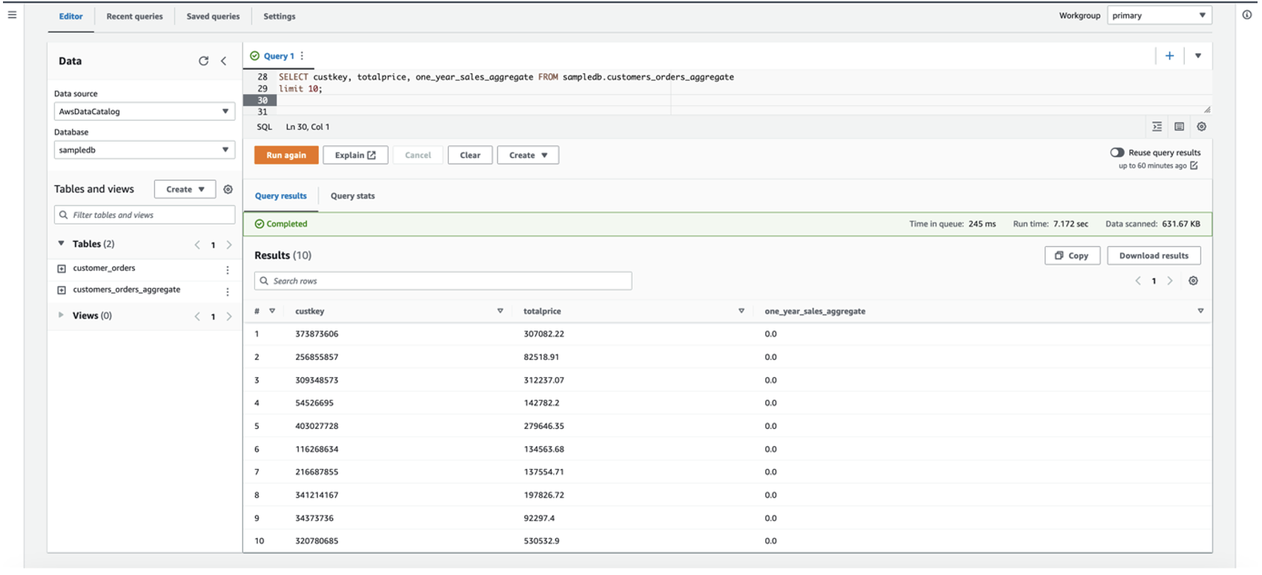Image resolution: width=1262 pixels, height=575 pixels.
Task: Open Tables and views settings gear
Action: pos(228,190)
